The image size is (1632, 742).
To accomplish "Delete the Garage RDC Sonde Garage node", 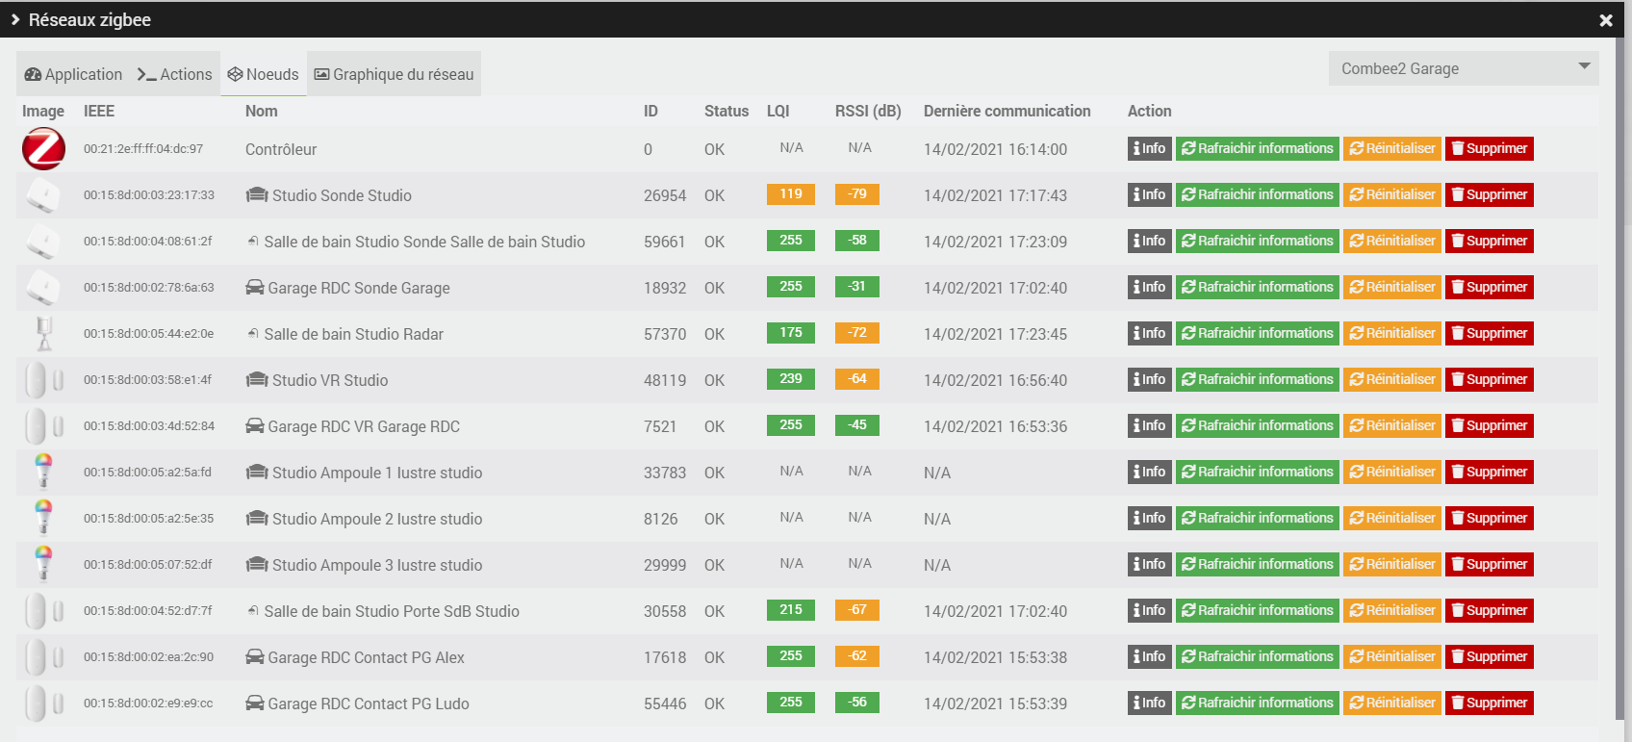I will pyautogui.click(x=1490, y=287).
